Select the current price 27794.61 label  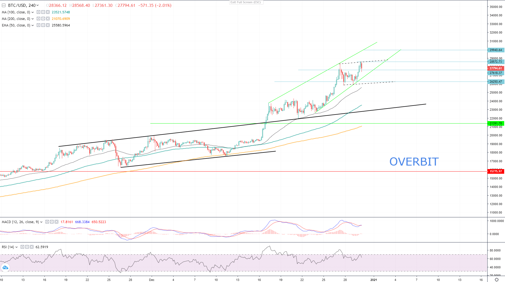[495, 68]
